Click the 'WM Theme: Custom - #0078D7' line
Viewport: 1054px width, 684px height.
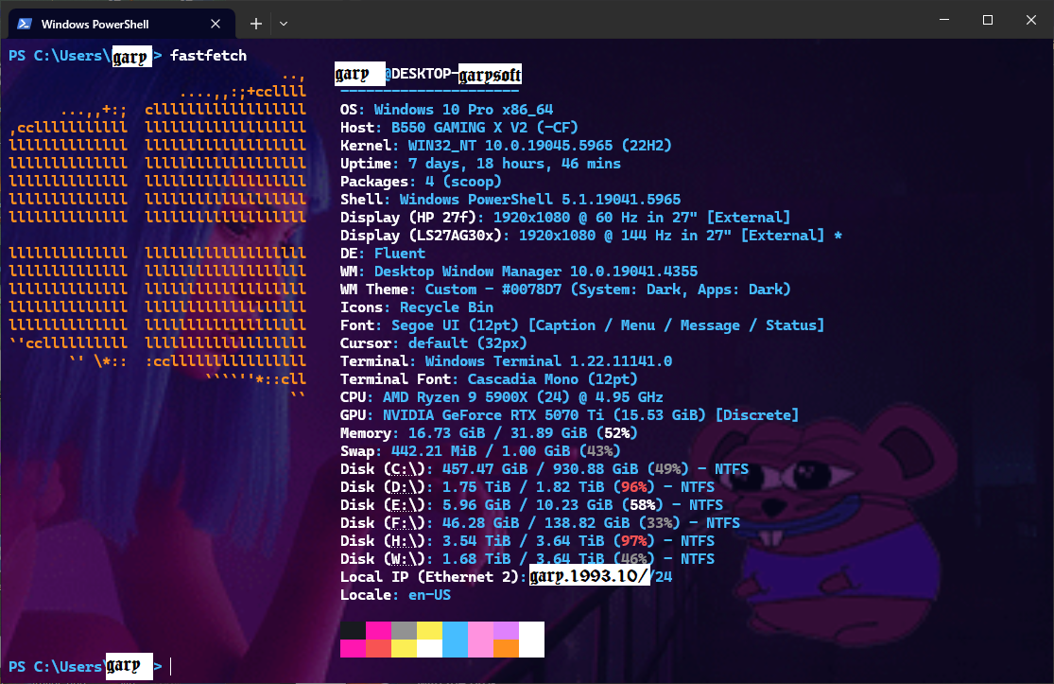pyautogui.click(x=565, y=289)
